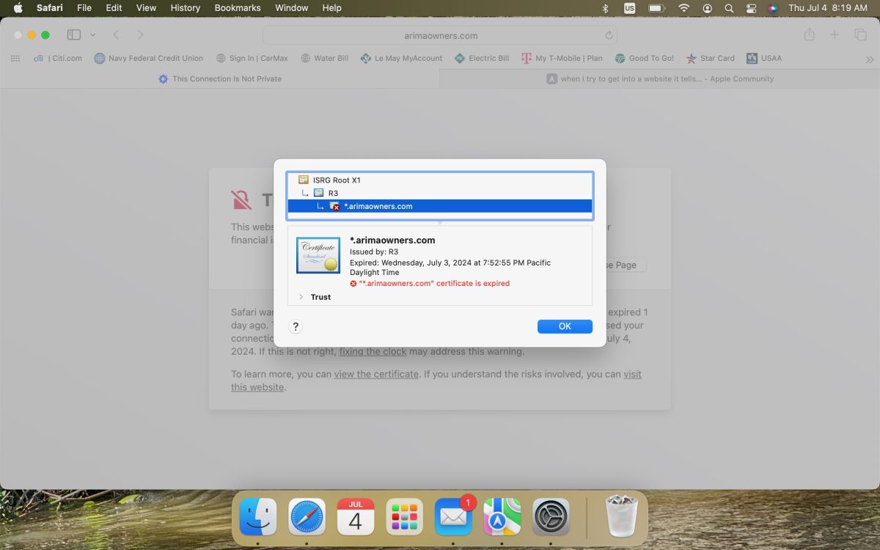Expand the Trust disclosure triangle
This screenshot has height=550, width=880.
click(x=301, y=297)
